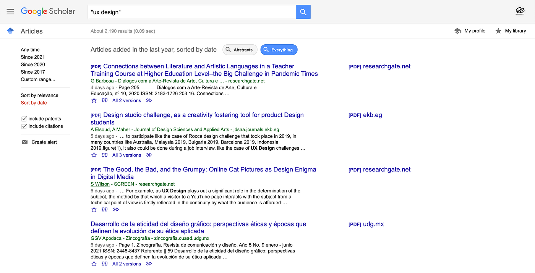Viewport: 535px width, 273px height.
Task: Click the envelope icon for Create alert
Action: point(25,142)
